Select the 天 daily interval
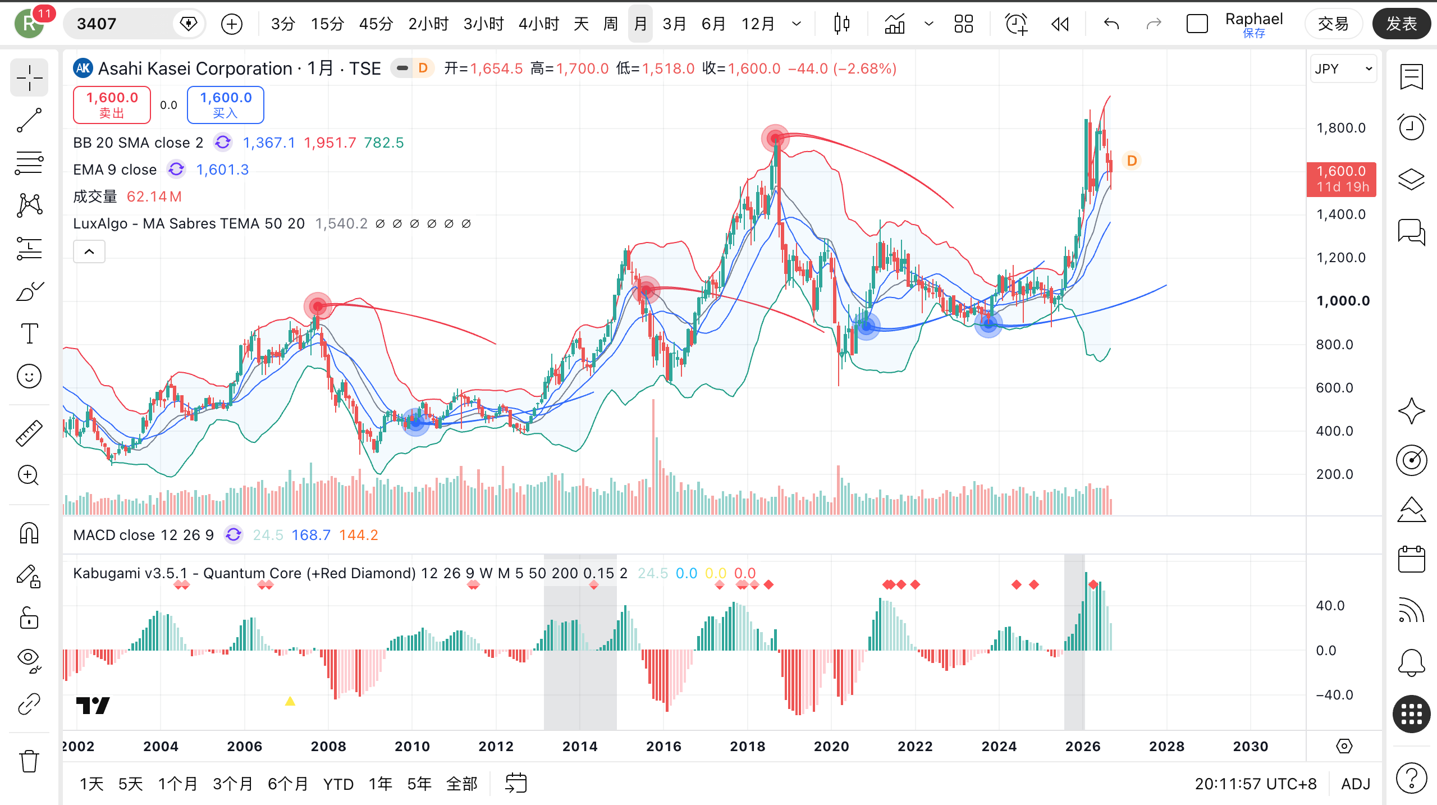 point(581,24)
